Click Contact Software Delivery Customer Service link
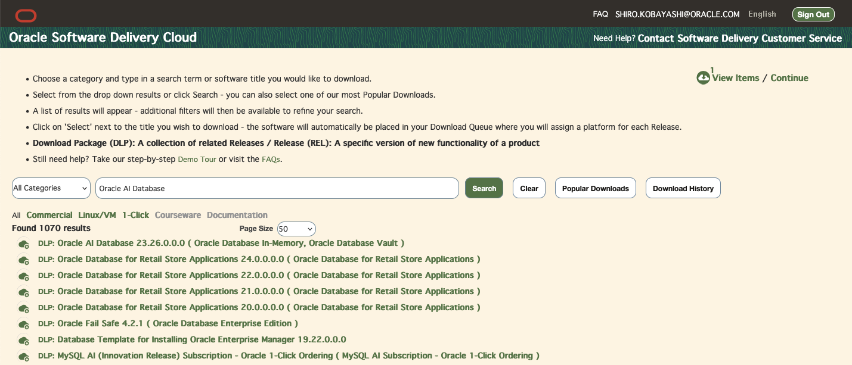This screenshot has height=365, width=852. (740, 38)
